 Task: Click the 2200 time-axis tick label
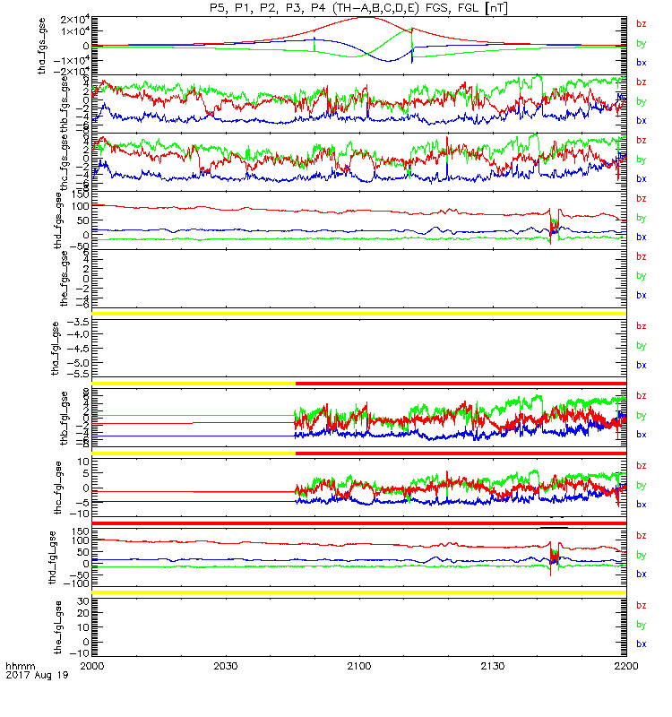click(626, 666)
